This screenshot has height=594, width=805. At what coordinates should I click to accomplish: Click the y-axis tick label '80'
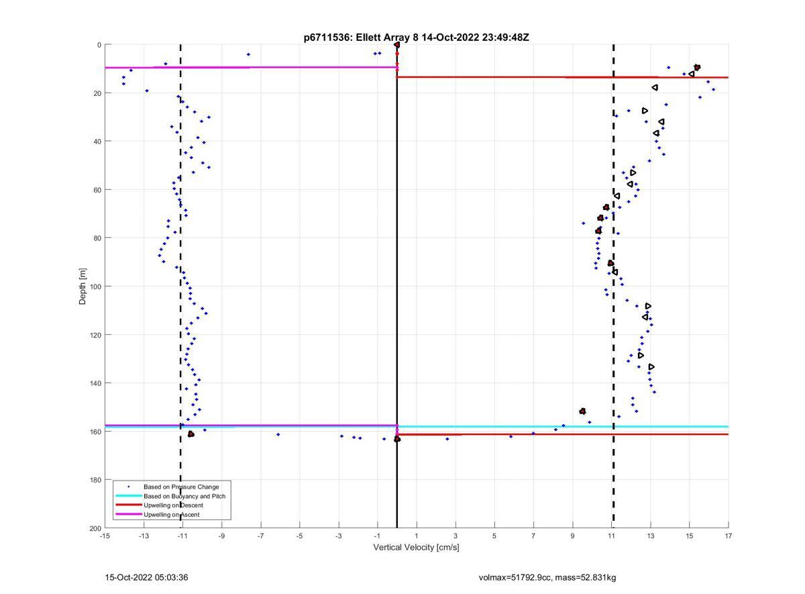[x=97, y=238]
